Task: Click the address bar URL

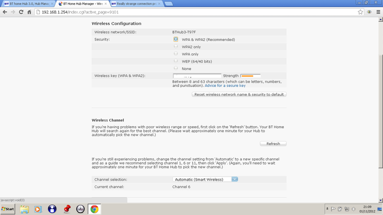Action: coord(80,12)
